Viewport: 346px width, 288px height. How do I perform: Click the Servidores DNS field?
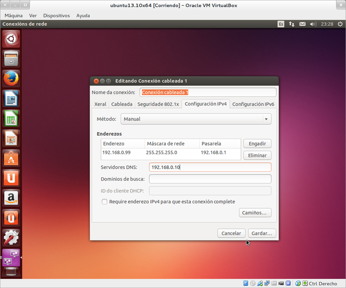[x=210, y=167]
